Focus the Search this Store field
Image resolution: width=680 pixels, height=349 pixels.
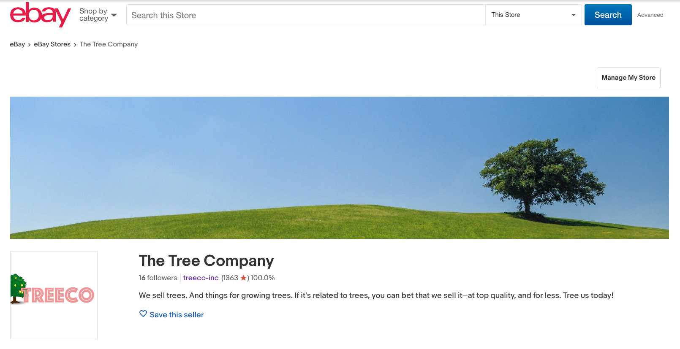[x=306, y=15]
